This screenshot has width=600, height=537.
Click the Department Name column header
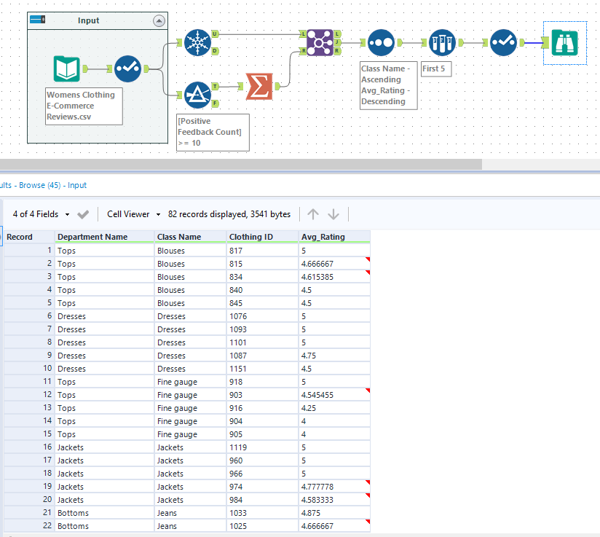pyautogui.click(x=92, y=237)
